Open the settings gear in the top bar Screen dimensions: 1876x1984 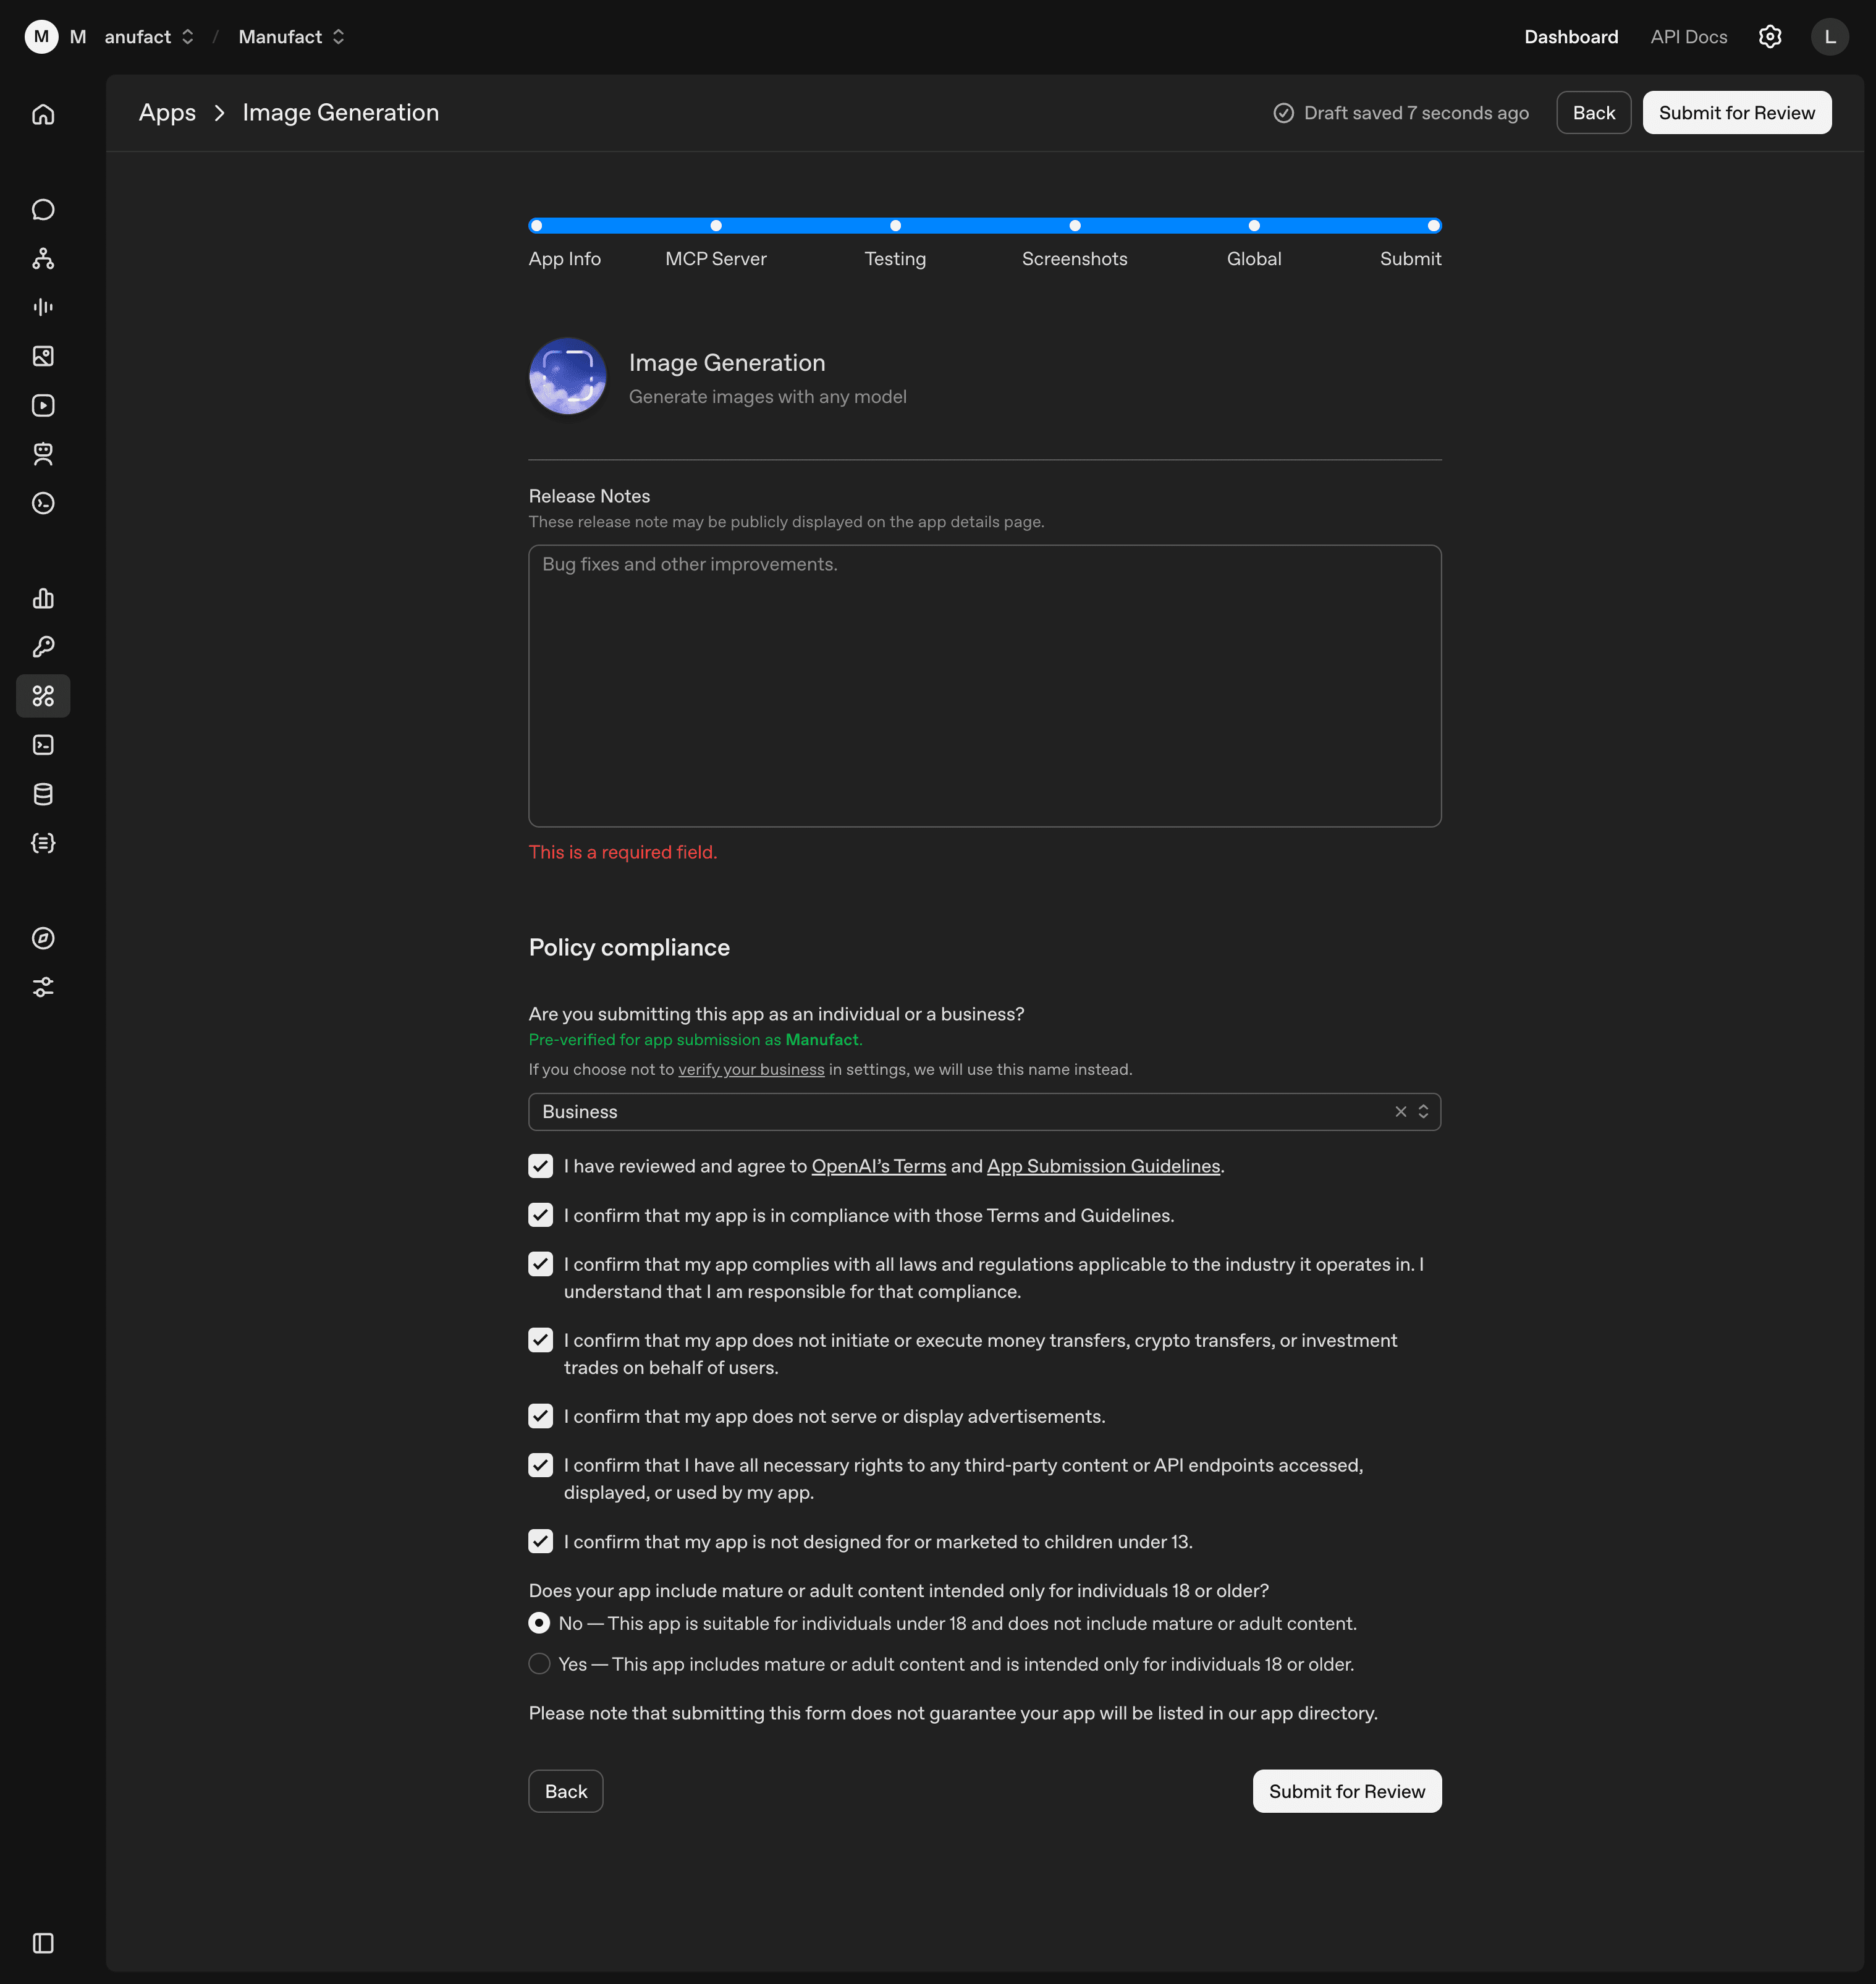(x=1769, y=36)
